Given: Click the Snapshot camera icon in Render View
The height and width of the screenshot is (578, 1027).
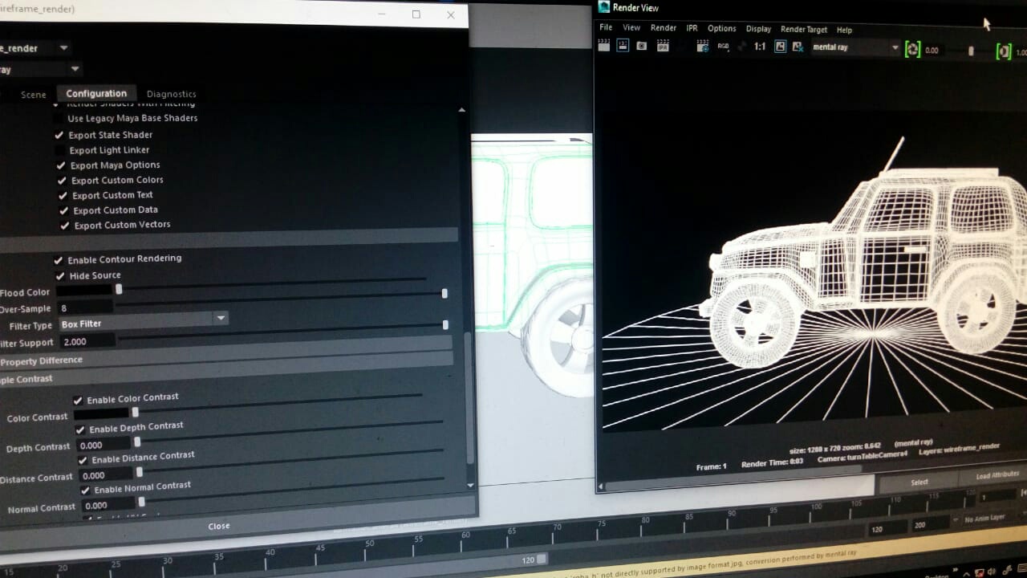Looking at the screenshot, I should [642, 47].
